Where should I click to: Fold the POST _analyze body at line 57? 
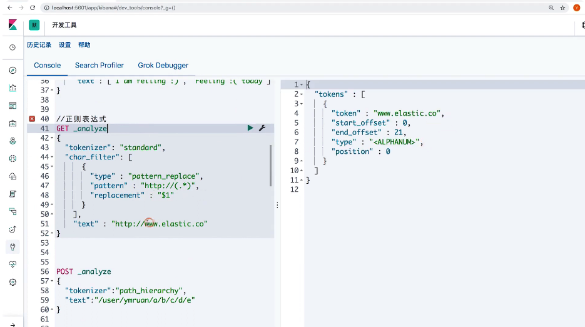tap(52, 281)
